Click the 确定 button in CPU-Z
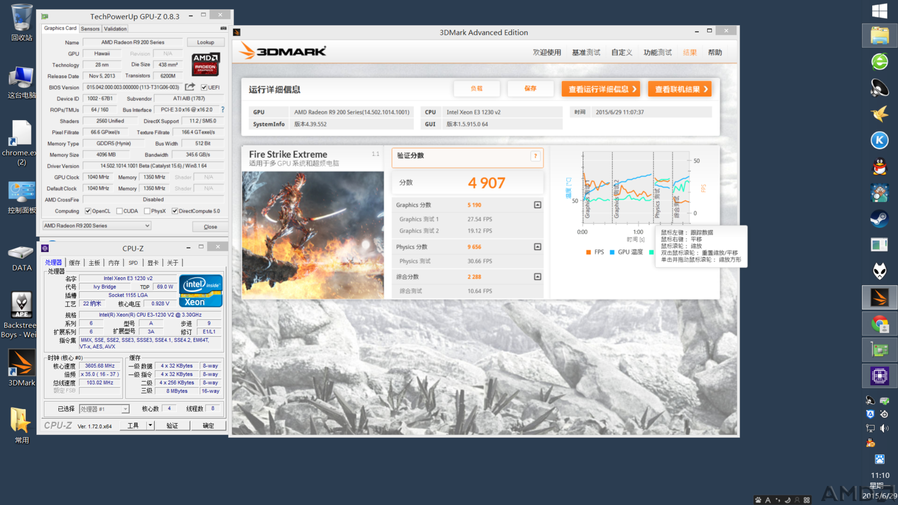This screenshot has width=898, height=505. (x=208, y=425)
